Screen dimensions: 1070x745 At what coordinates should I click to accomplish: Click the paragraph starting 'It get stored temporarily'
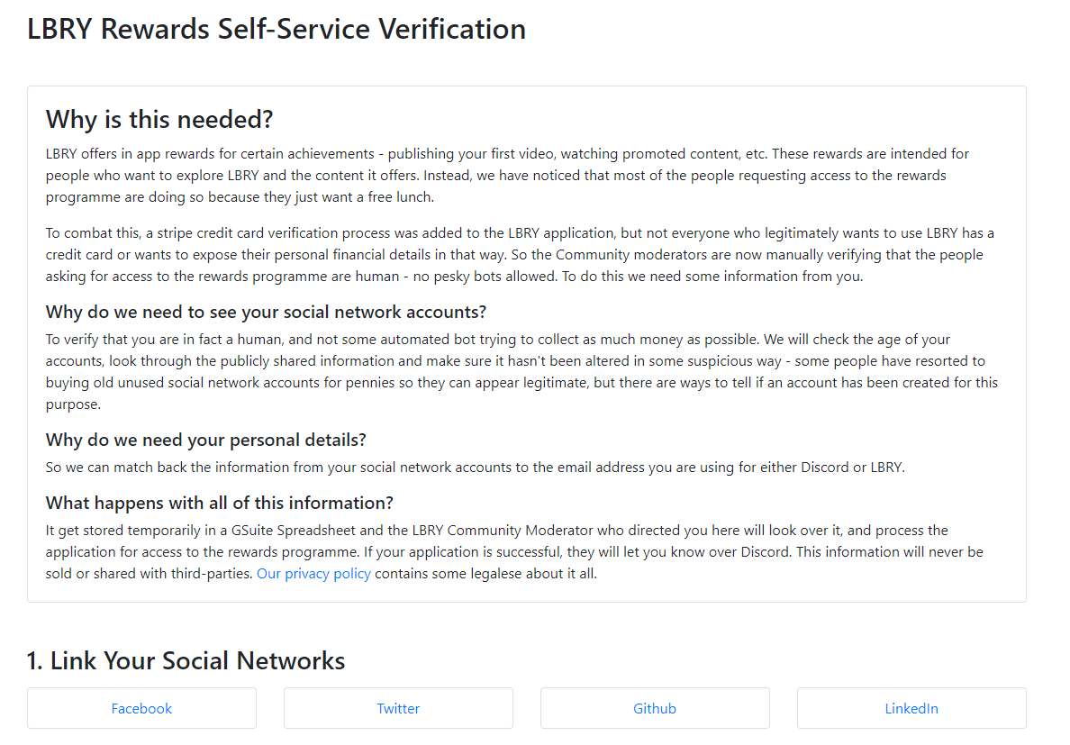coord(514,552)
